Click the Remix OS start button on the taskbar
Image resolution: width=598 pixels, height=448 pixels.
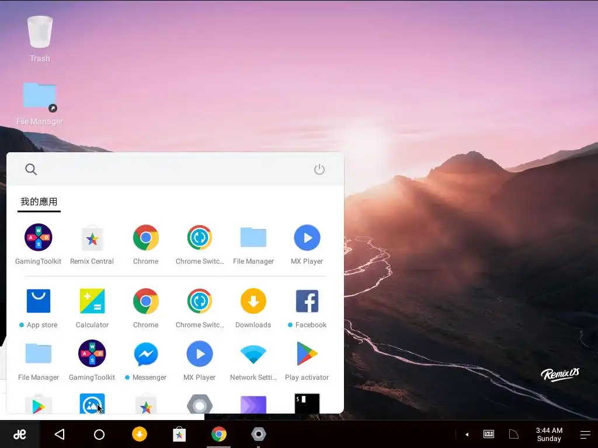pyautogui.click(x=19, y=434)
